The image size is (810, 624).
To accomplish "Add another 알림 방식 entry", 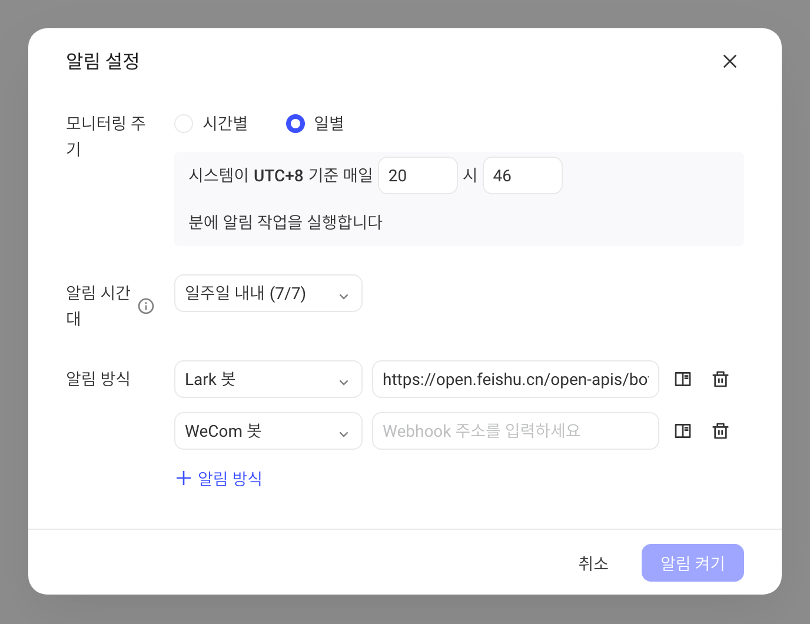I will point(219,478).
